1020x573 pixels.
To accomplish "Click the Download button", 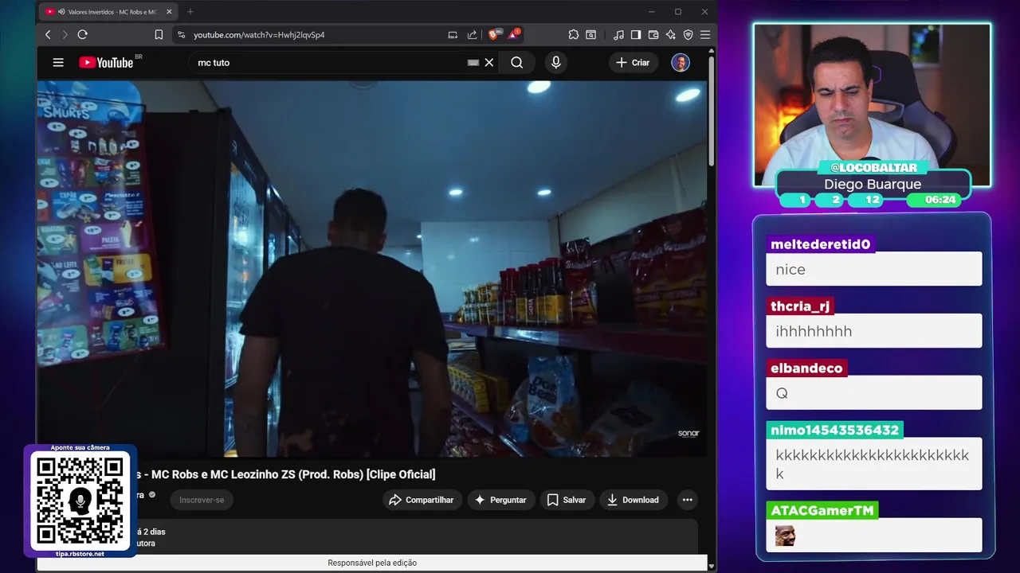I will pyautogui.click(x=633, y=500).
